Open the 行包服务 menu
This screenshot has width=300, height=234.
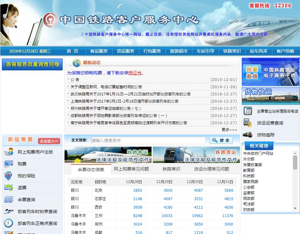pyautogui.click(x=152, y=51)
